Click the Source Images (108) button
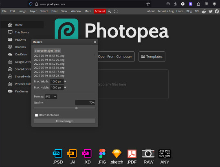This screenshot has height=167, width=220. click(x=47, y=51)
